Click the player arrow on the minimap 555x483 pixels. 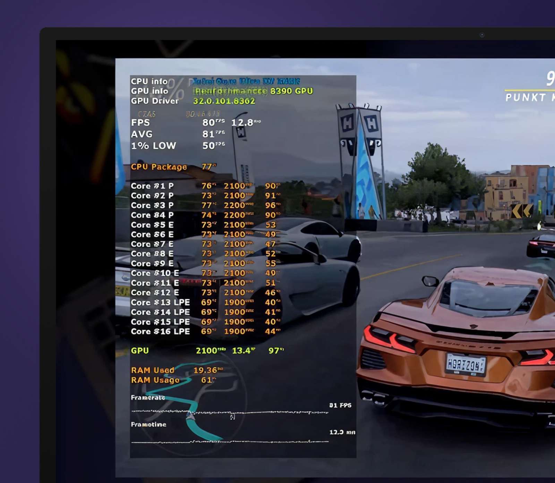tap(190, 416)
